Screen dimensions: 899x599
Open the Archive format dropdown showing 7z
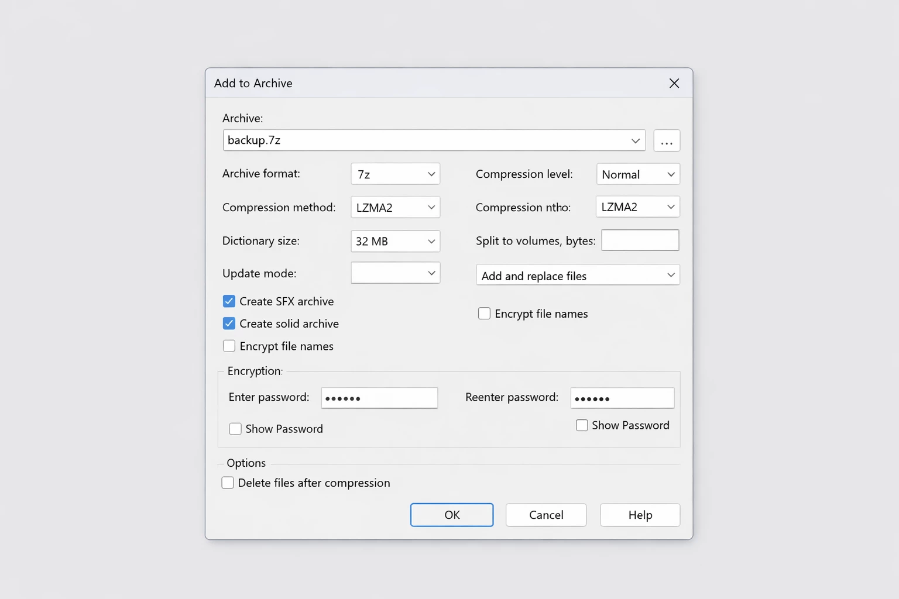pyautogui.click(x=395, y=174)
